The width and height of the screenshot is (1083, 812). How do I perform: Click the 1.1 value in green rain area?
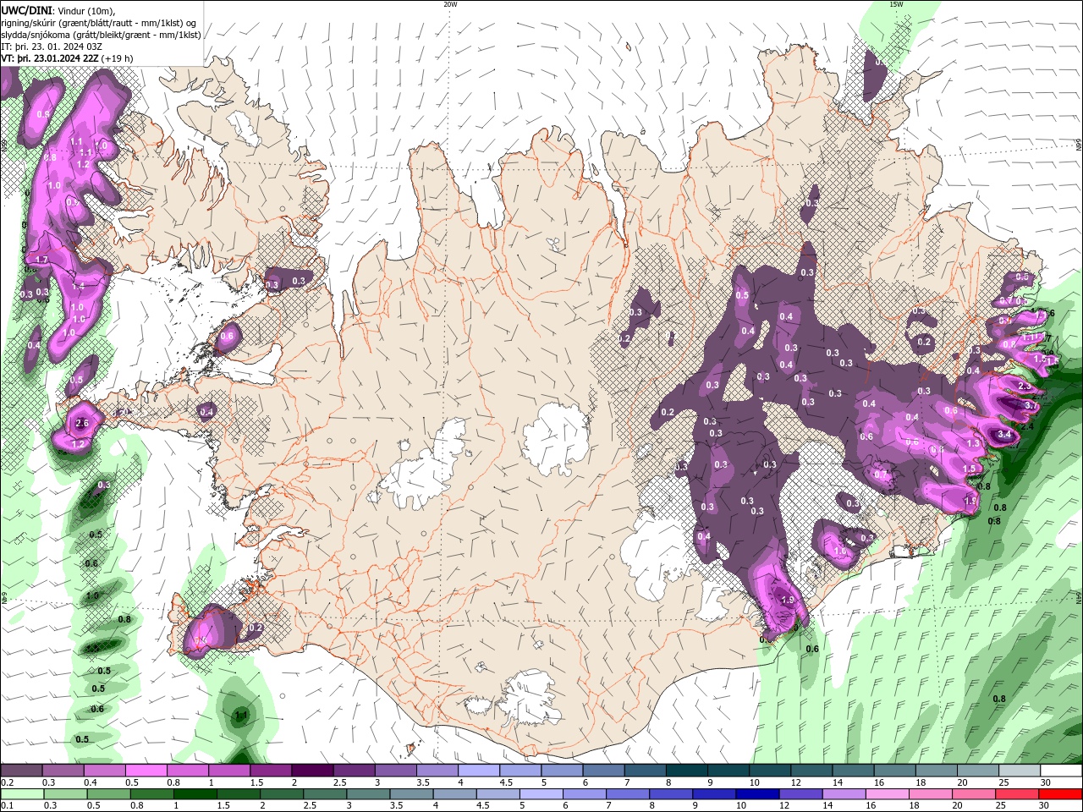241,715
